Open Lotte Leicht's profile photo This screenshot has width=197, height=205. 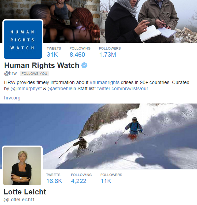(x=22, y=166)
